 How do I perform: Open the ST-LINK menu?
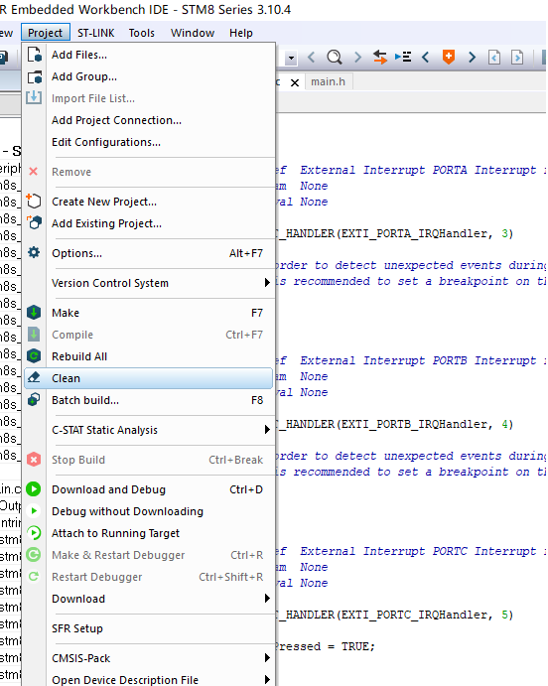95,33
